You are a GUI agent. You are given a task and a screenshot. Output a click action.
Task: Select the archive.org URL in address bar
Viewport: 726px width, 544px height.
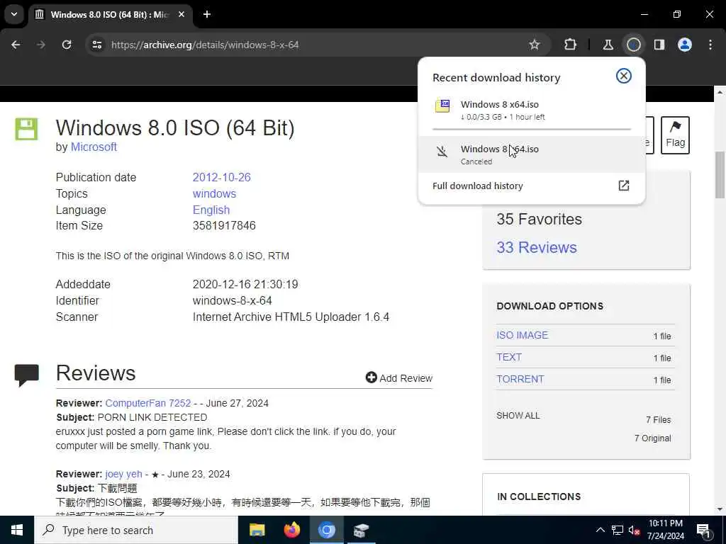pos(205,45)
